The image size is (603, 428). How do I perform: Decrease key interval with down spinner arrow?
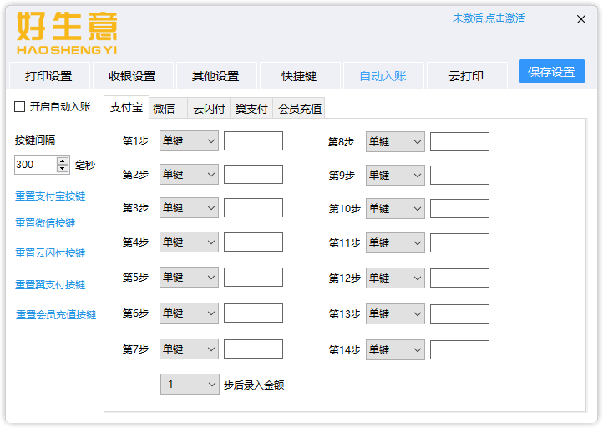pos(63,169)
